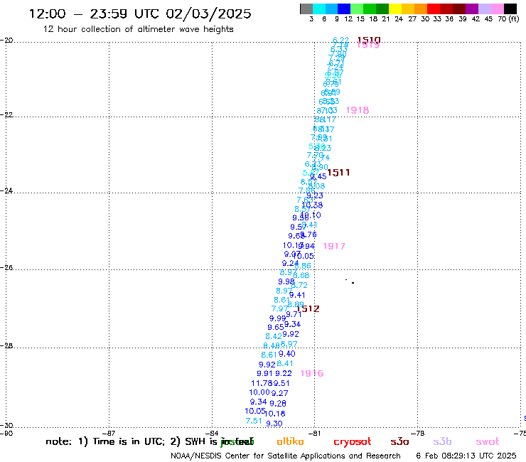Click the '1916' swot time marker

(x=312, y=373)
